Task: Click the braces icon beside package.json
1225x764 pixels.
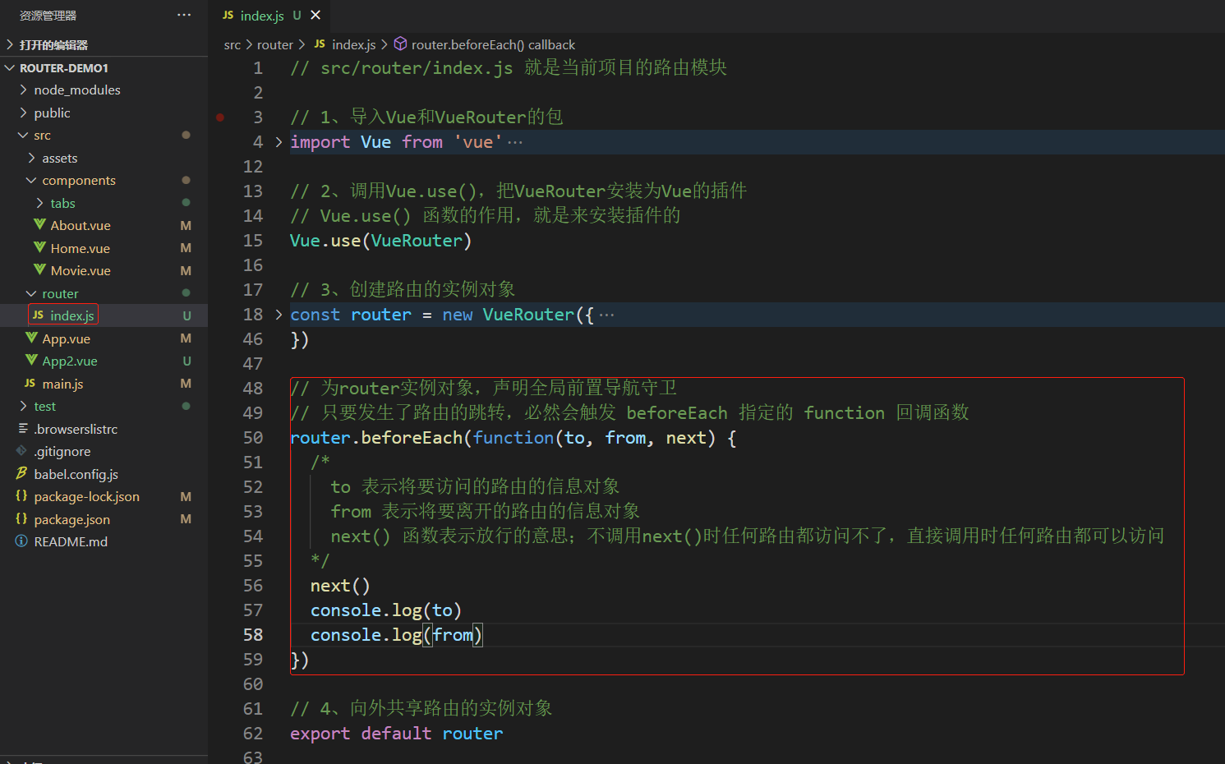Action: 22,518
